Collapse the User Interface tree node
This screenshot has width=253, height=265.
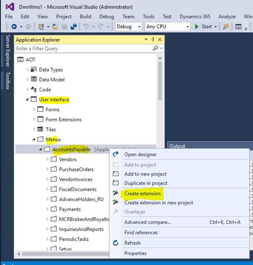pyautogui.click(x=27, y=99)
